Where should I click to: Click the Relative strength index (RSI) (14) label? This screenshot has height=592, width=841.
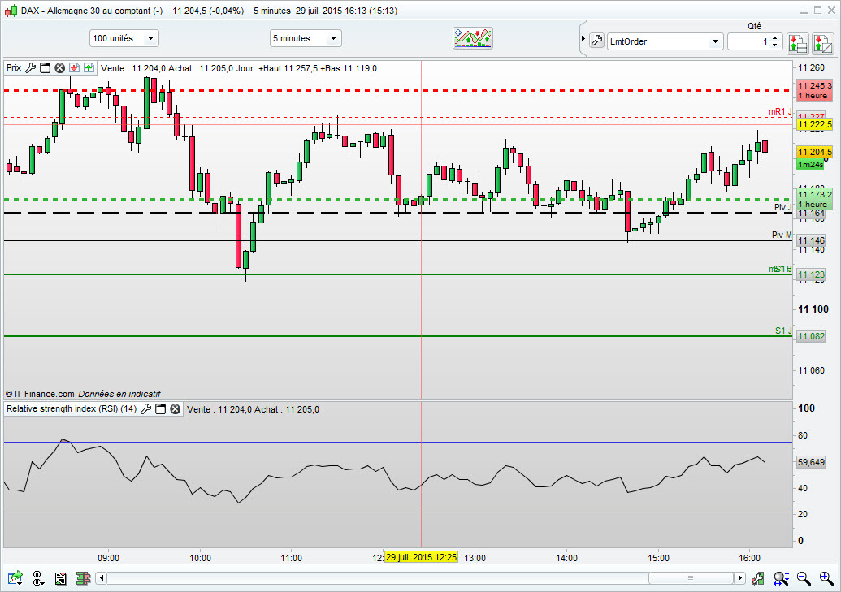[x=72, y=408]
